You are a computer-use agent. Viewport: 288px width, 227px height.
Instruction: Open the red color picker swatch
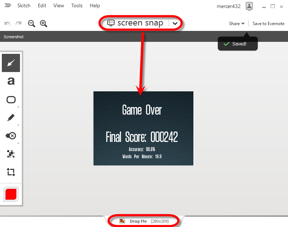pyautogui.click(x=11, y=194)
